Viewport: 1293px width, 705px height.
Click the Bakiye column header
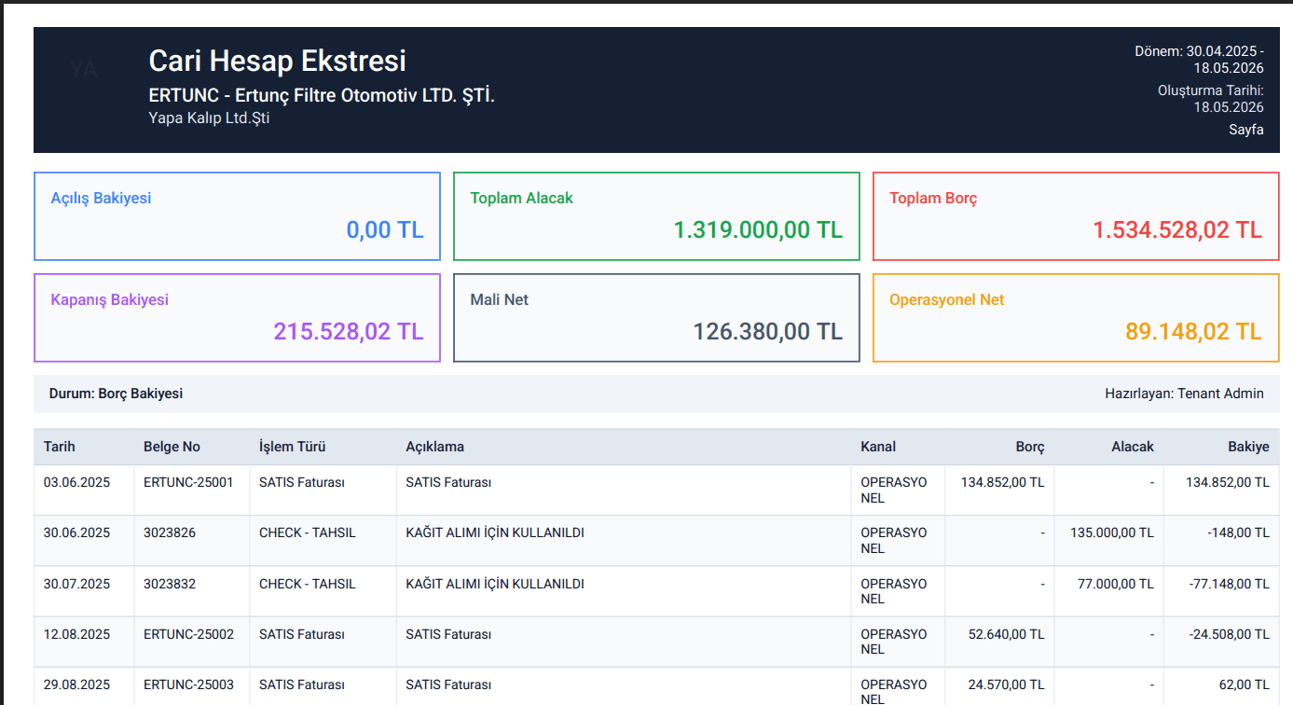tap(1248, 447)
